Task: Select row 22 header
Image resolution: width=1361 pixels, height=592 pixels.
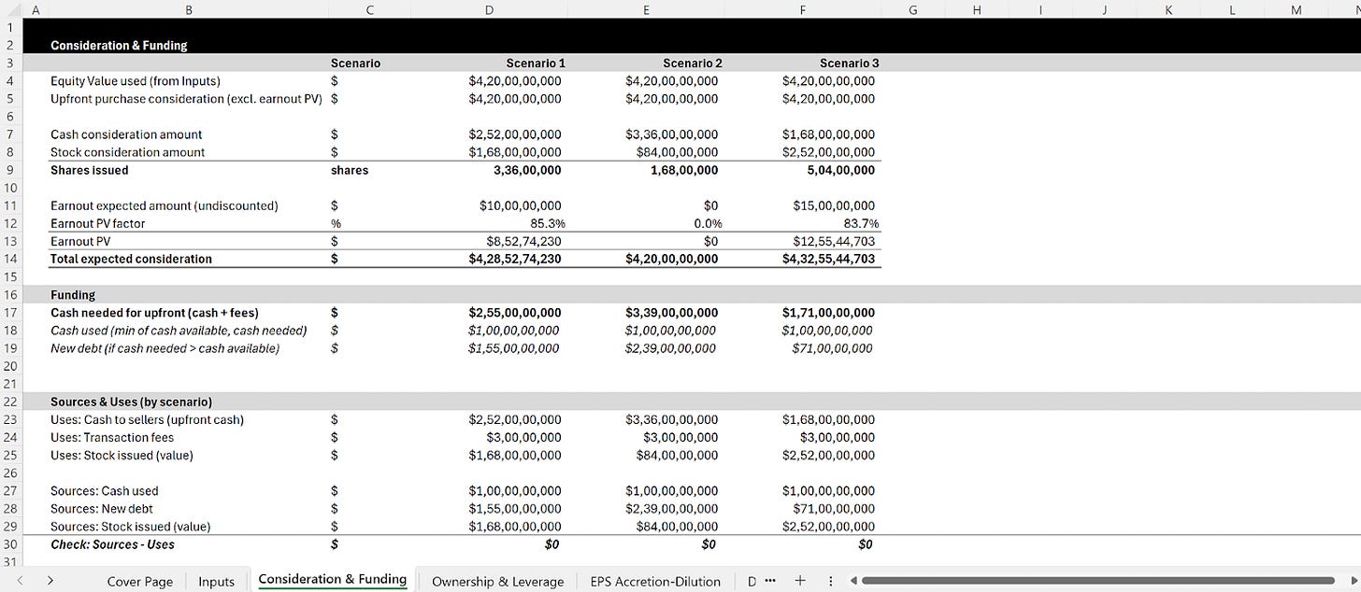Action: (12, 402)
